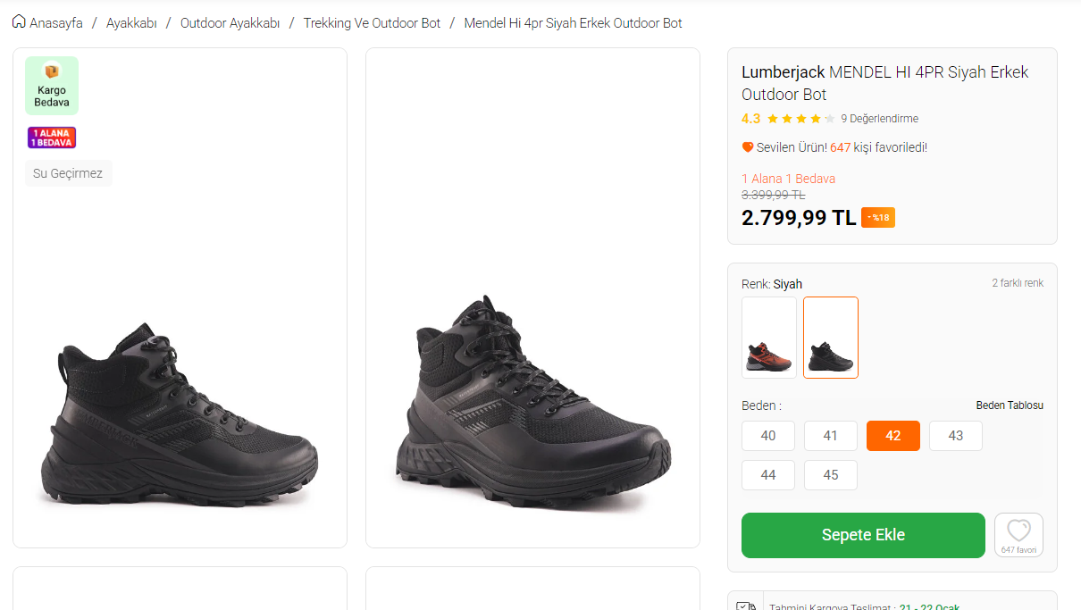1081x610 pixels.
Task: Open the Beden Tablosu size chart
Action: tap(1009, 405)
